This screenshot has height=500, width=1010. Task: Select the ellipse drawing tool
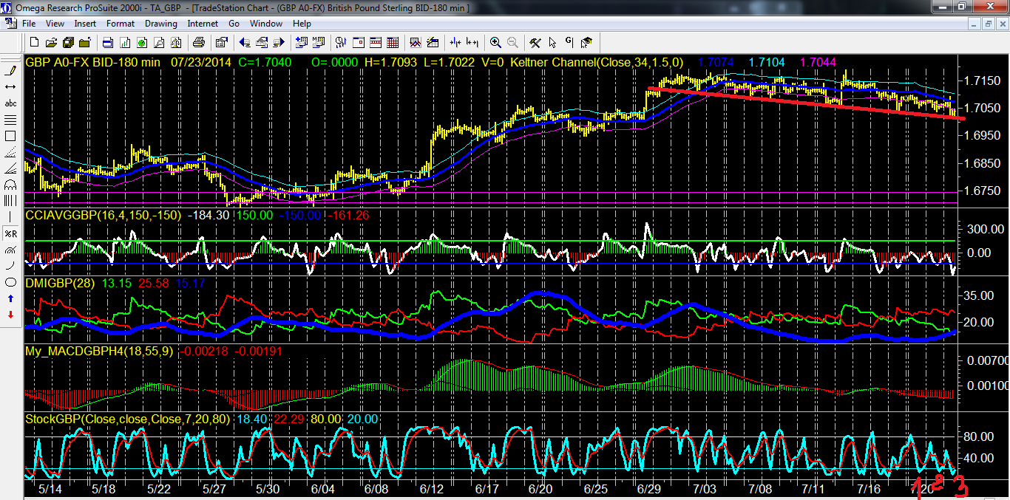[10, 282]
